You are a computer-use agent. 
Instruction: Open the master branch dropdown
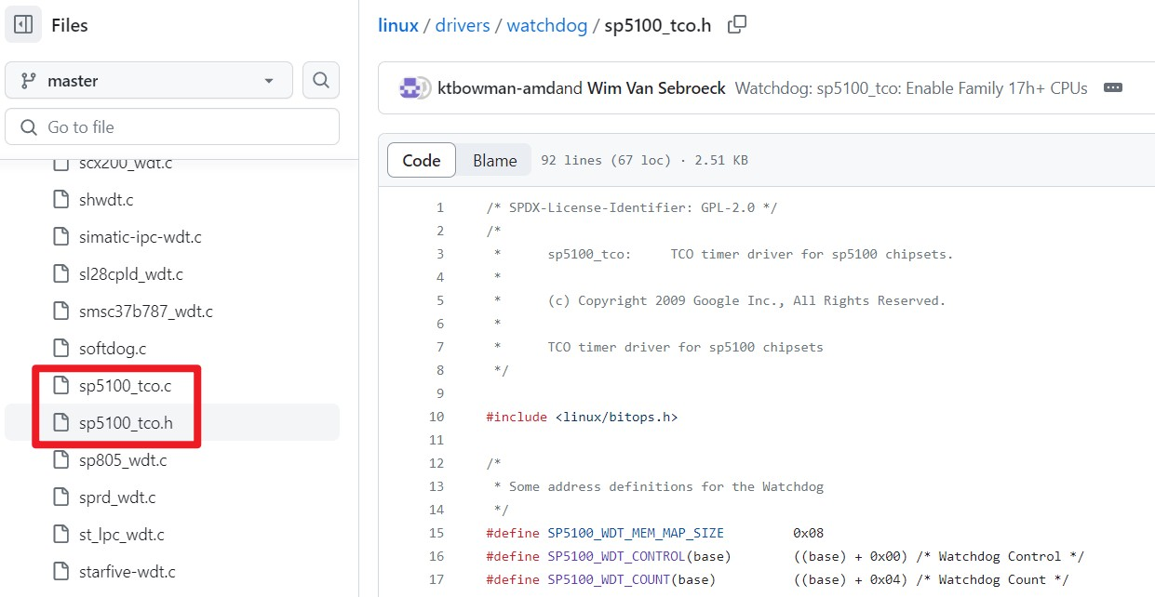coord(149,81)
